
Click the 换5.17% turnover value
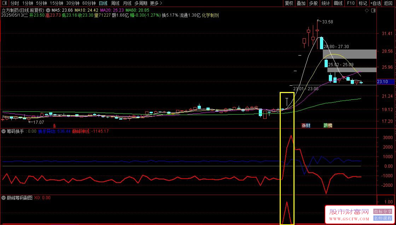point(170,16)
